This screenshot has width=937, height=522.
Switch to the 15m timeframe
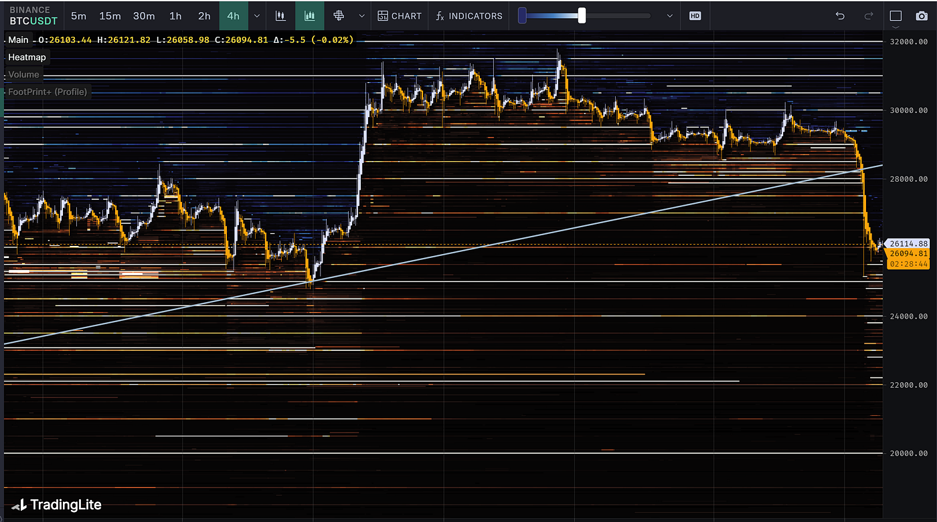point(110,15)
